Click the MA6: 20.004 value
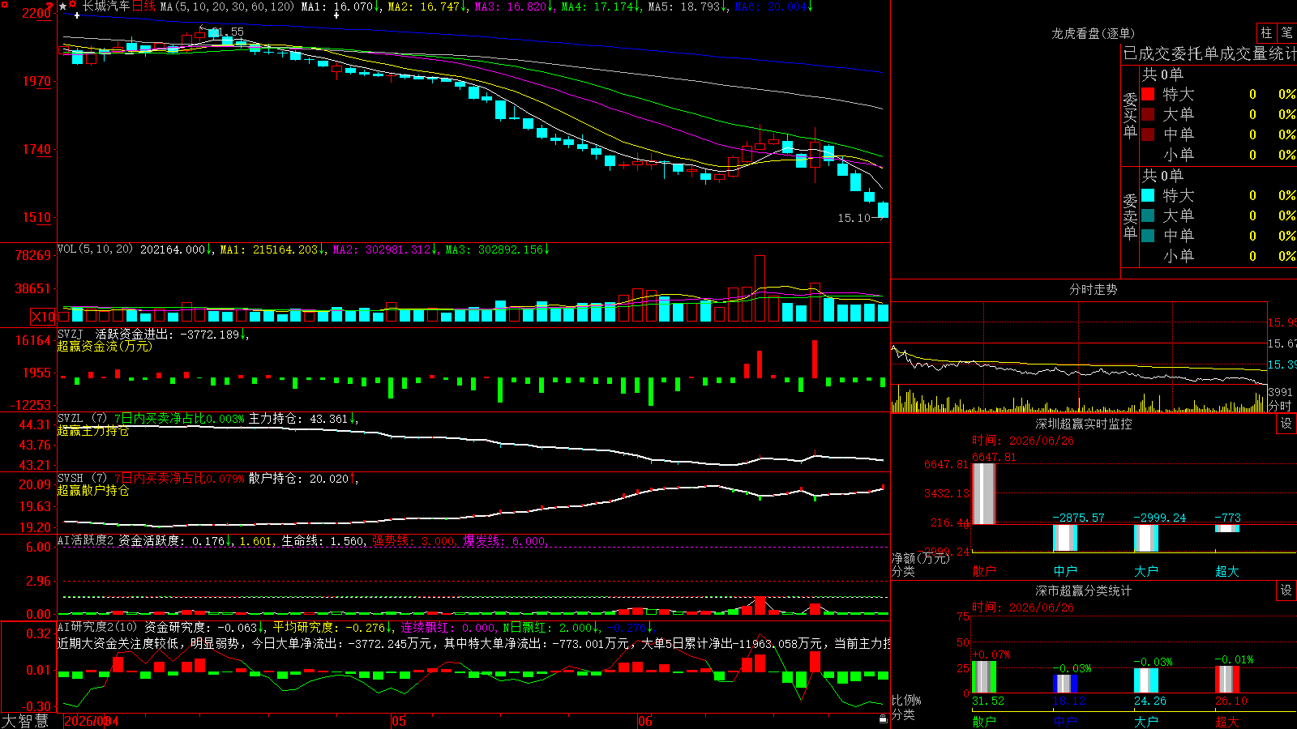This screenshot has height=729, width=1297. click(x=774, y=6)
